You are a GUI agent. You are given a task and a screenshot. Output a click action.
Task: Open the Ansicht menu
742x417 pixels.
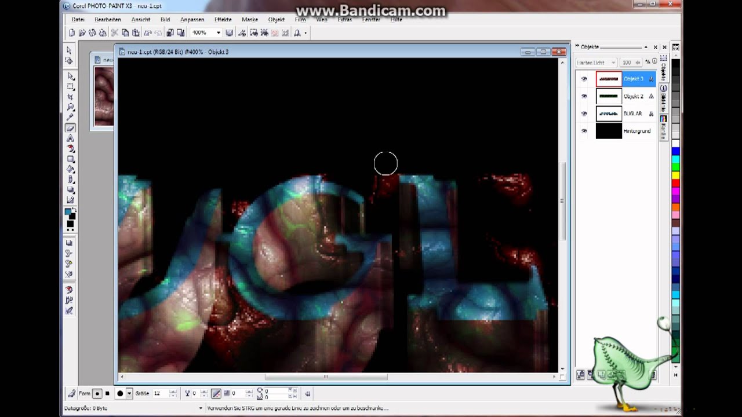click(x=141, y=19)
